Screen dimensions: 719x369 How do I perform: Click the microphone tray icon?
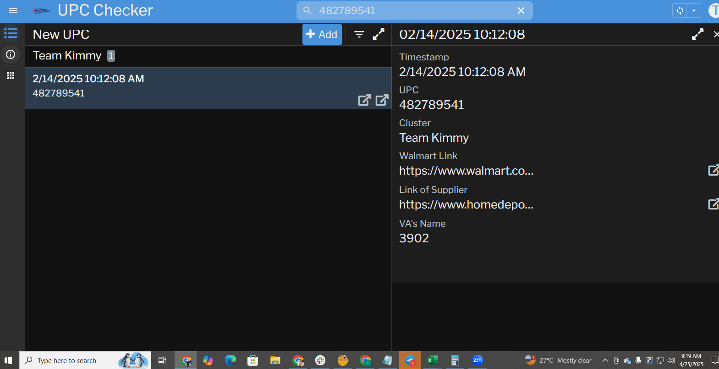(638, 360)
